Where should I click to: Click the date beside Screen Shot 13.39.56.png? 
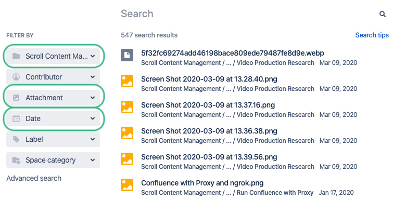[338, 167]
